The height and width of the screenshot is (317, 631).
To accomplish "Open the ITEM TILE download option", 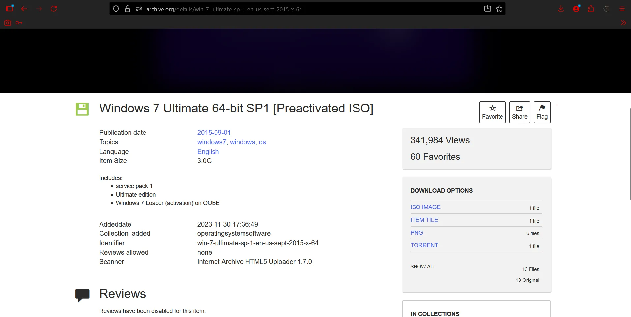I will [x=424, y=220].
